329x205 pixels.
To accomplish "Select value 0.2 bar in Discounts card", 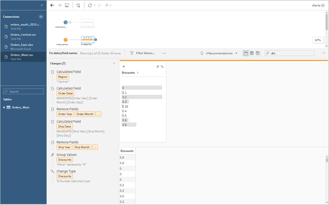I will click(142, 97).
